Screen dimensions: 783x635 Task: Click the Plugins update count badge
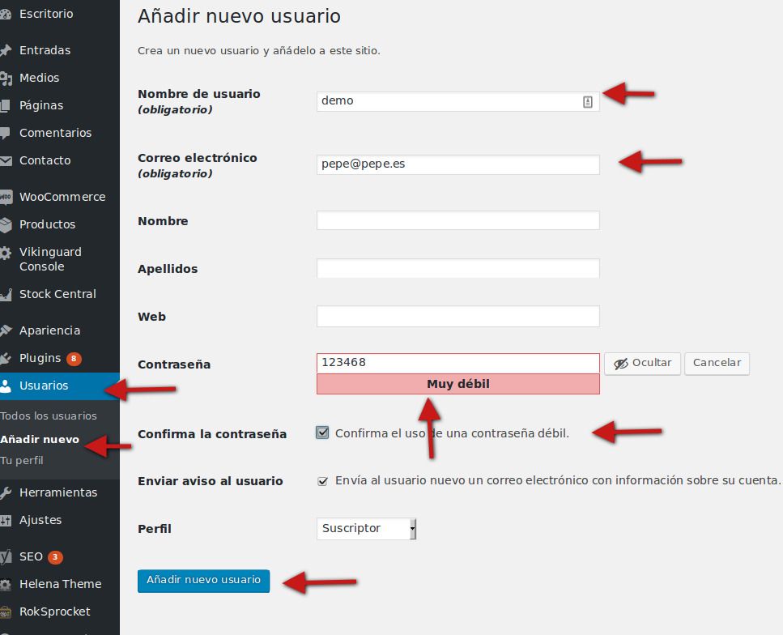pos(74,359)
